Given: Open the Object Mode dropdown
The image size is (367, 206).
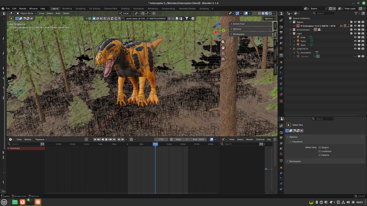Looking at the screenshot, I should coord(27,13).
